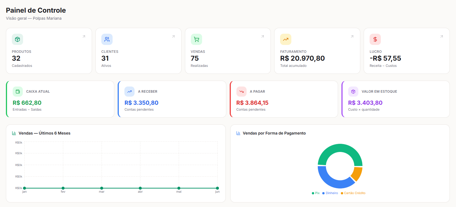
Task: Click the trending-up icon in Faturamento card
Action: tap(286, 39)
